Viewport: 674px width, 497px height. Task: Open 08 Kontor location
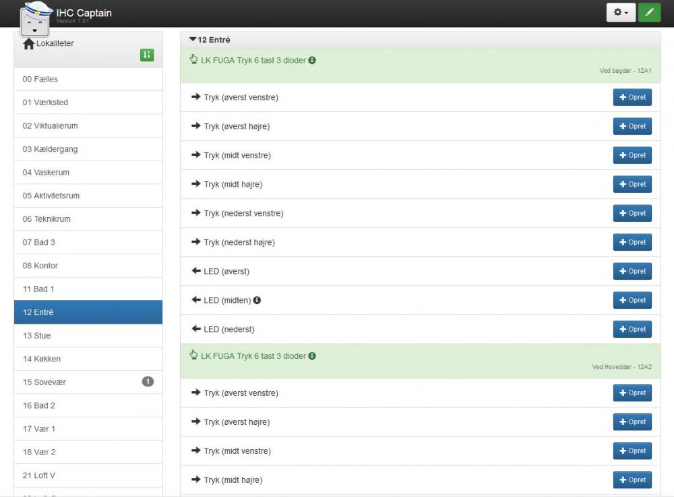point(40,266)
